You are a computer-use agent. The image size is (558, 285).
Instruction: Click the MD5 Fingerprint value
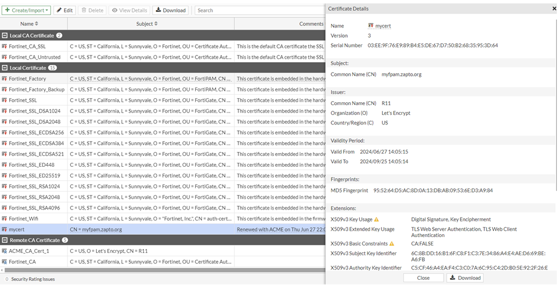coord(433,190)
